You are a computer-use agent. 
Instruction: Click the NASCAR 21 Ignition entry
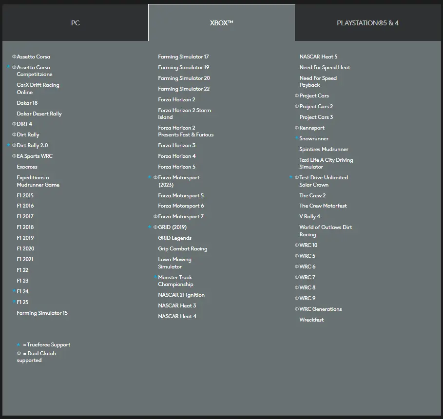tap(181, 295)
